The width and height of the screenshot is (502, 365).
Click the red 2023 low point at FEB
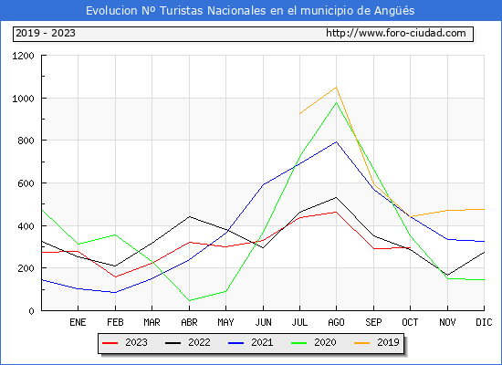point(115,276)
